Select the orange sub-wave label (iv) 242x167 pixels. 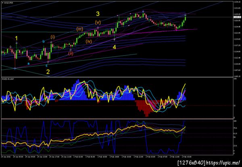click(x=89, y=41)
